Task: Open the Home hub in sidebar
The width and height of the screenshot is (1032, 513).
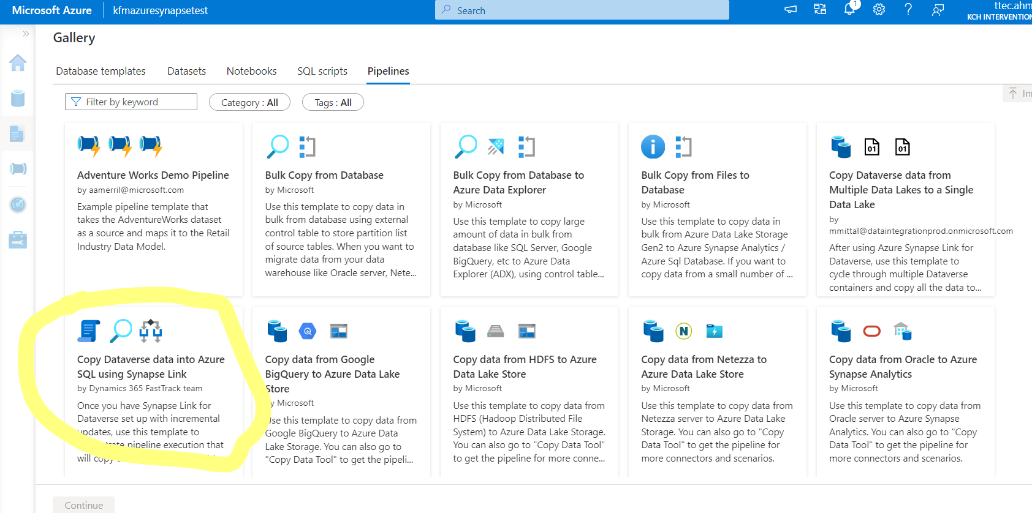Action: point(18,62)
